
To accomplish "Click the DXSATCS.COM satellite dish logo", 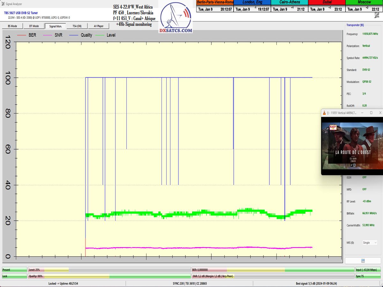I will pos(176,18).
